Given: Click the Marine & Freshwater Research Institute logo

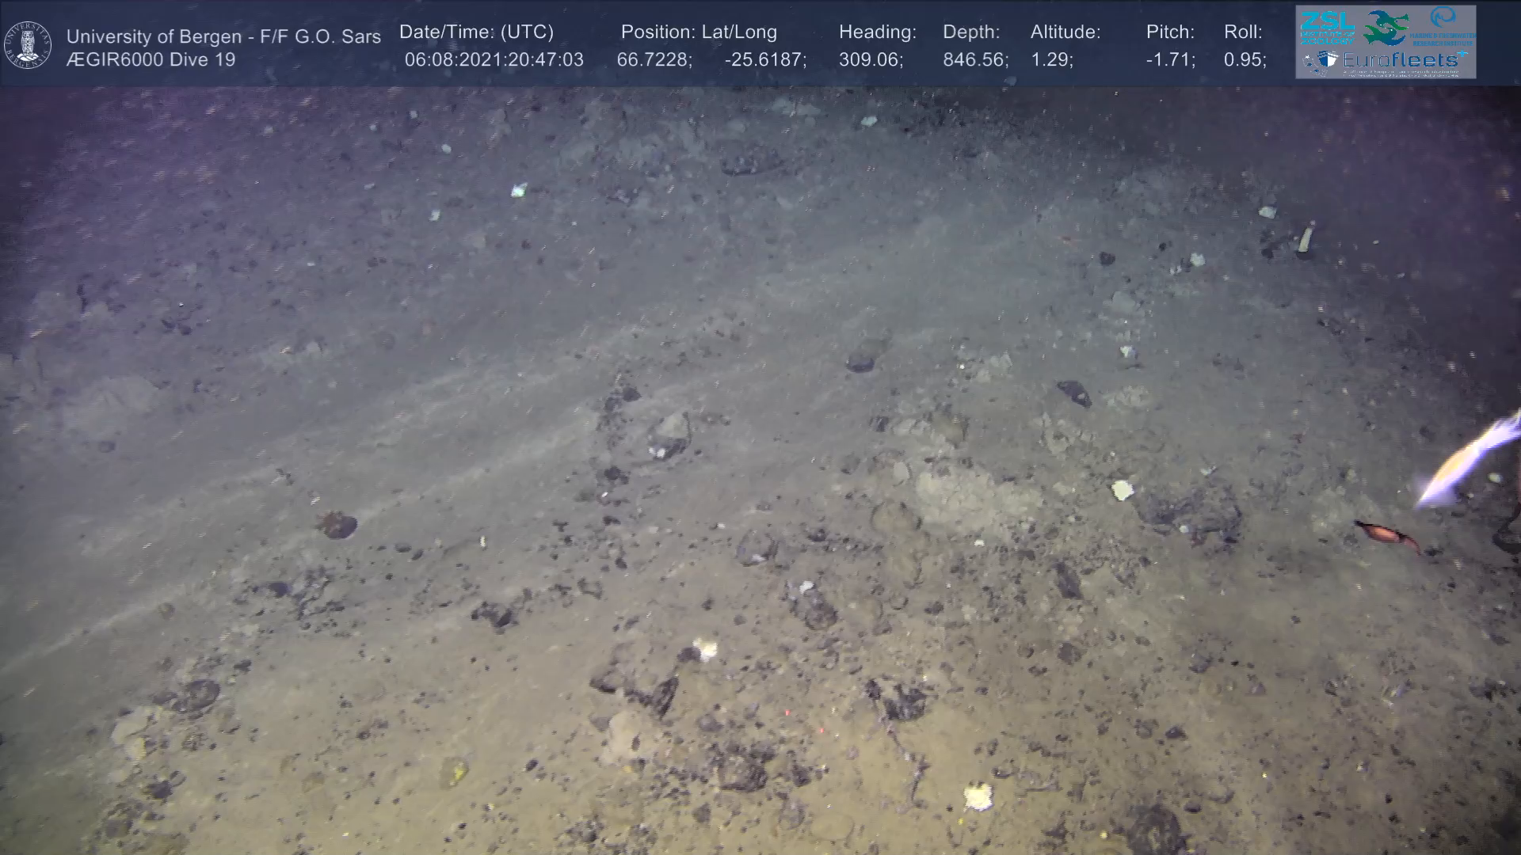Looking at the screenshot, I should pos(1444,27).
